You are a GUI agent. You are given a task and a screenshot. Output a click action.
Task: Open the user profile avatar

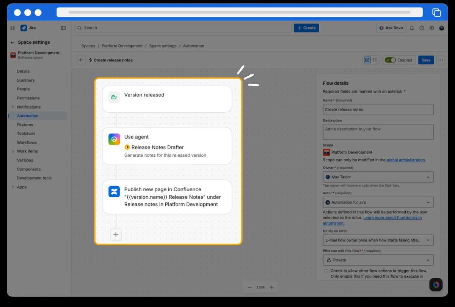pos(442,28)
